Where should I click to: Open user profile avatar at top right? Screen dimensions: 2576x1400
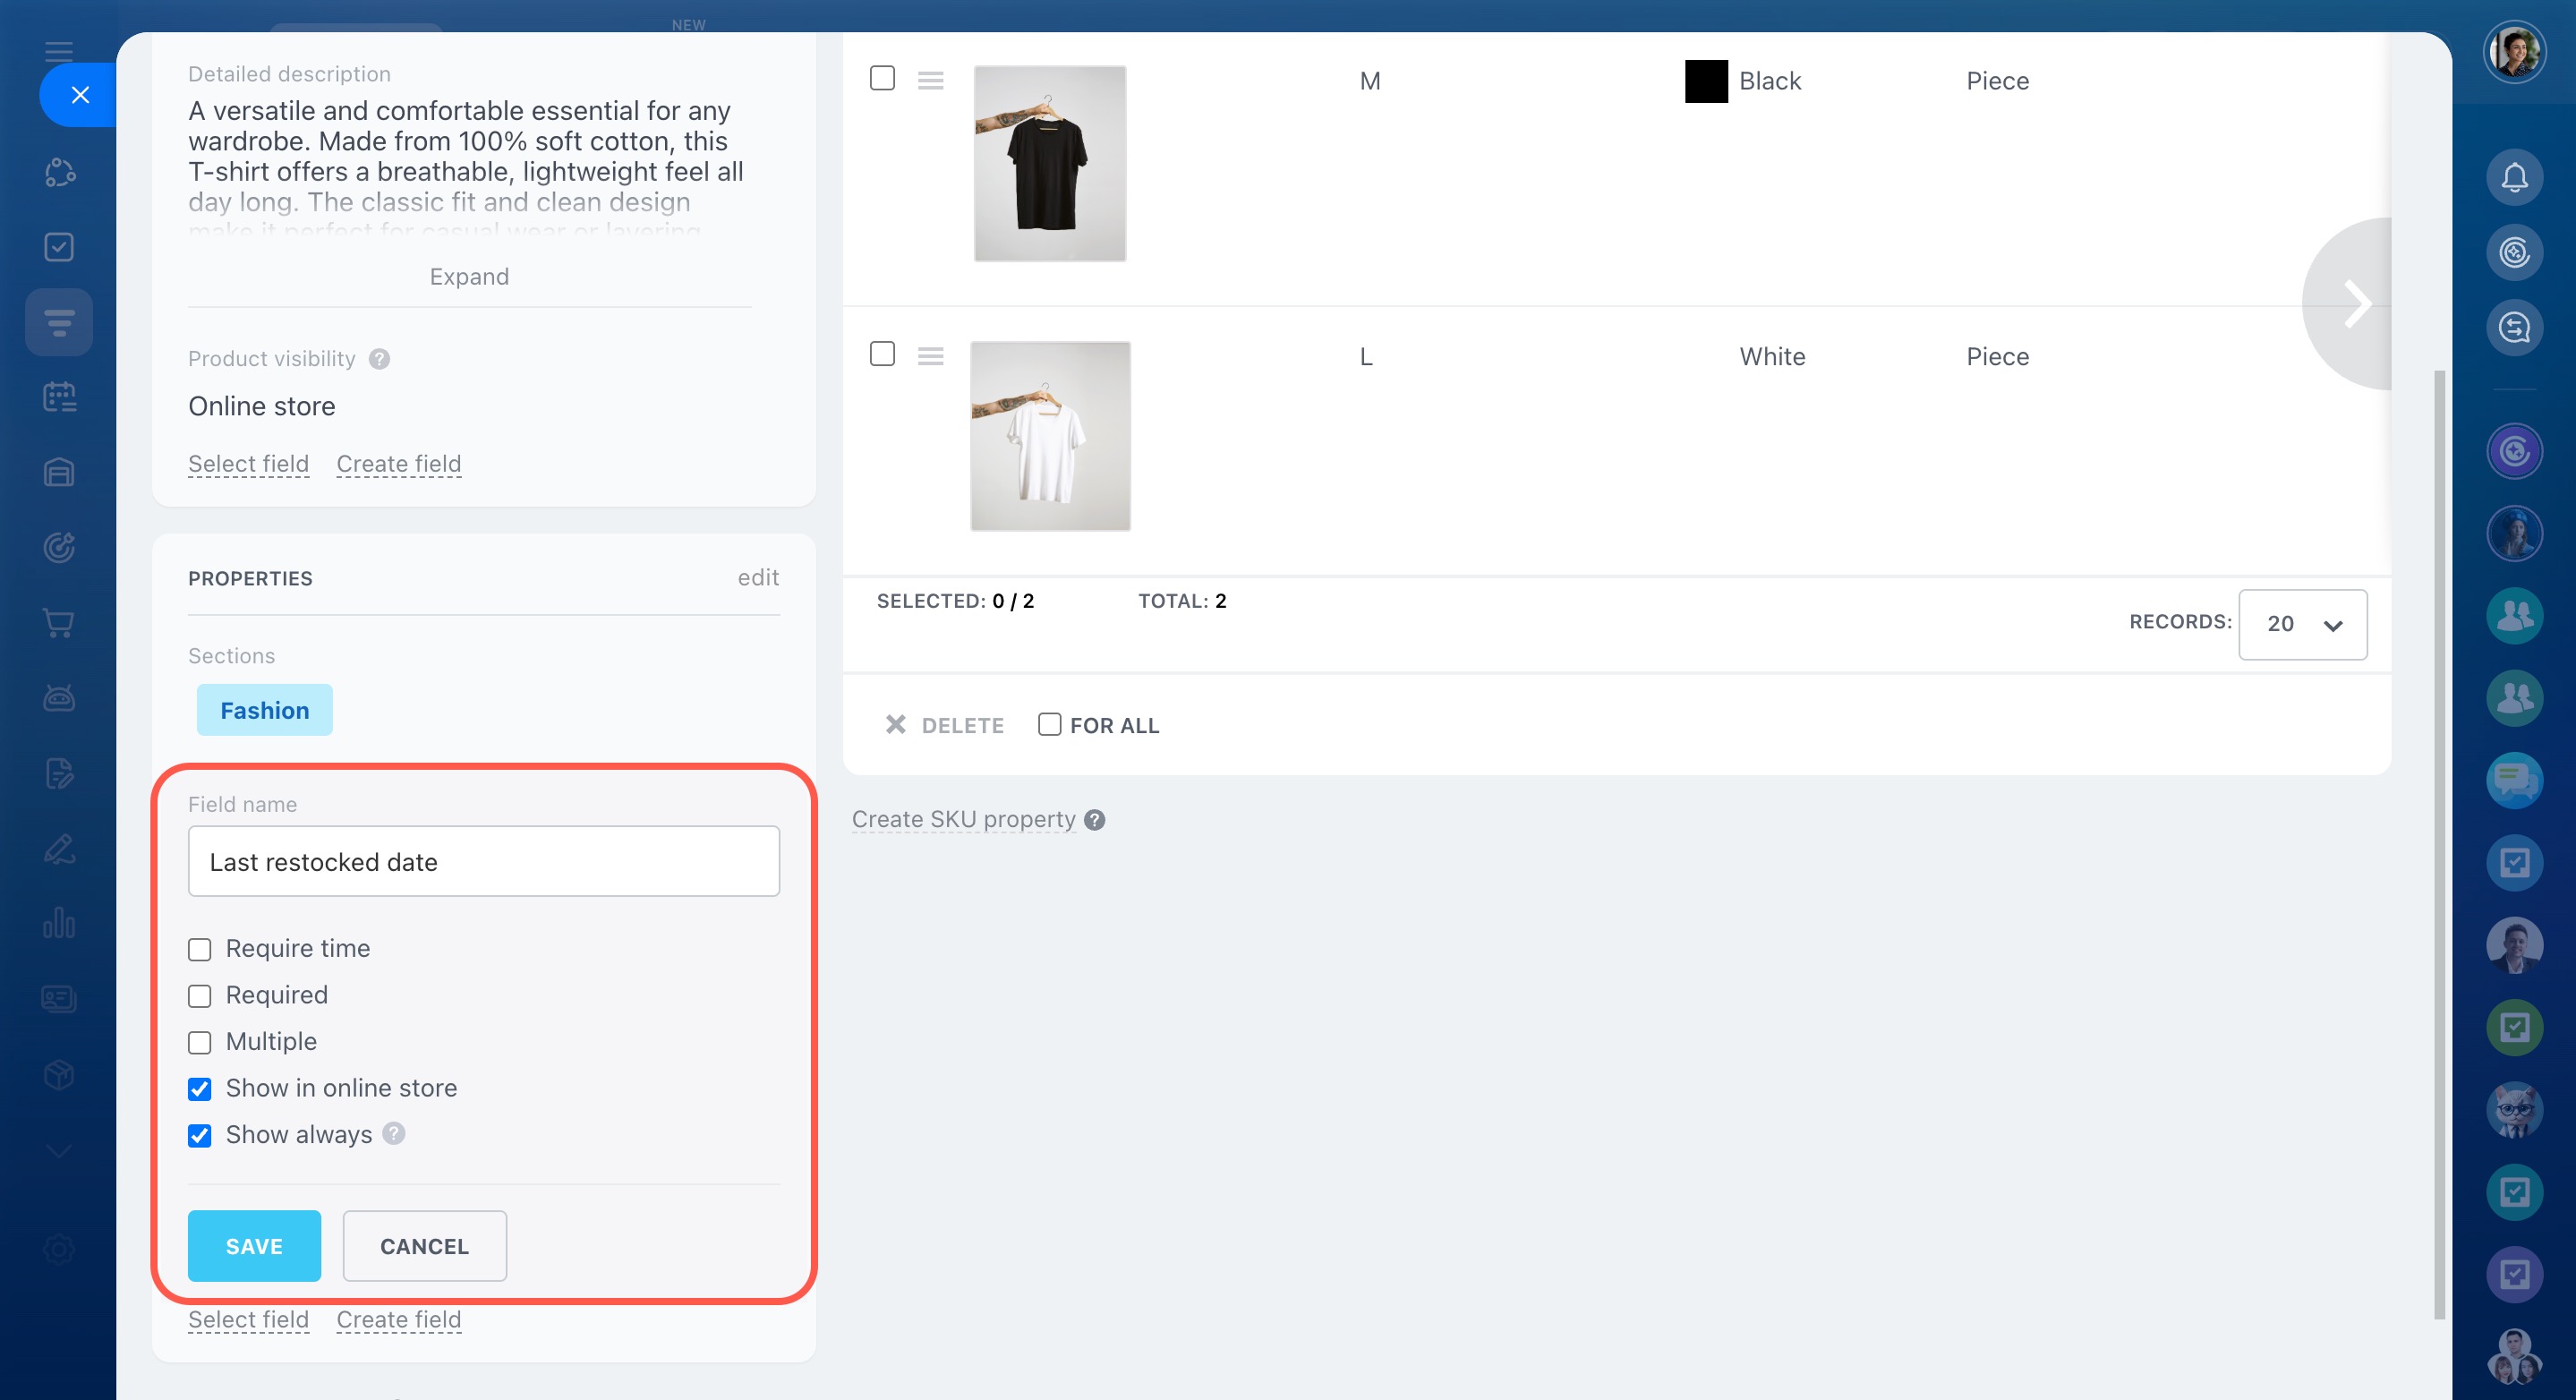click(x=2513, y=52)
